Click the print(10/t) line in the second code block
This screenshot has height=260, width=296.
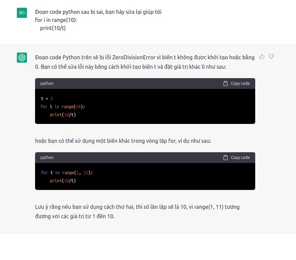[63, 181]
